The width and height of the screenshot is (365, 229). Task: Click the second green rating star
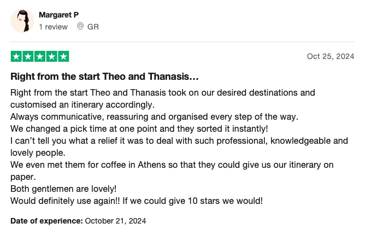28,56
